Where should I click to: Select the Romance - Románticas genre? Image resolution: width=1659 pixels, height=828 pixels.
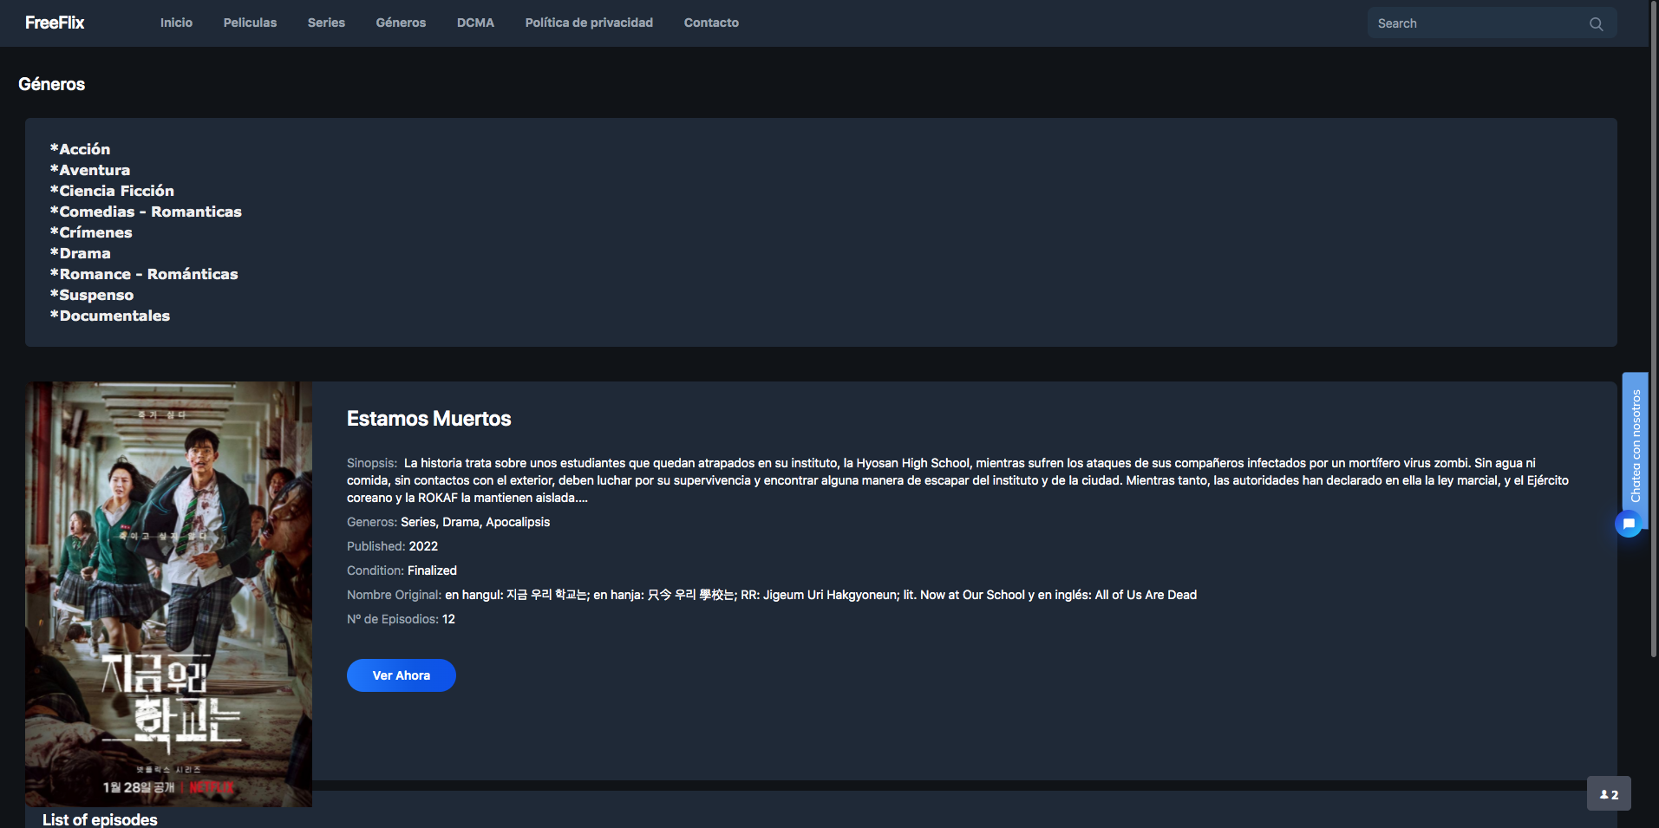144,274
